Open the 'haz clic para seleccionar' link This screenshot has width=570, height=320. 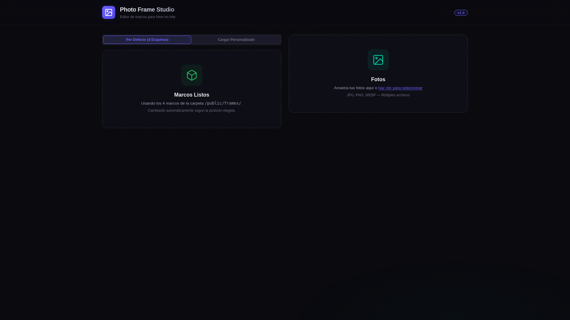tap(400, 88)
